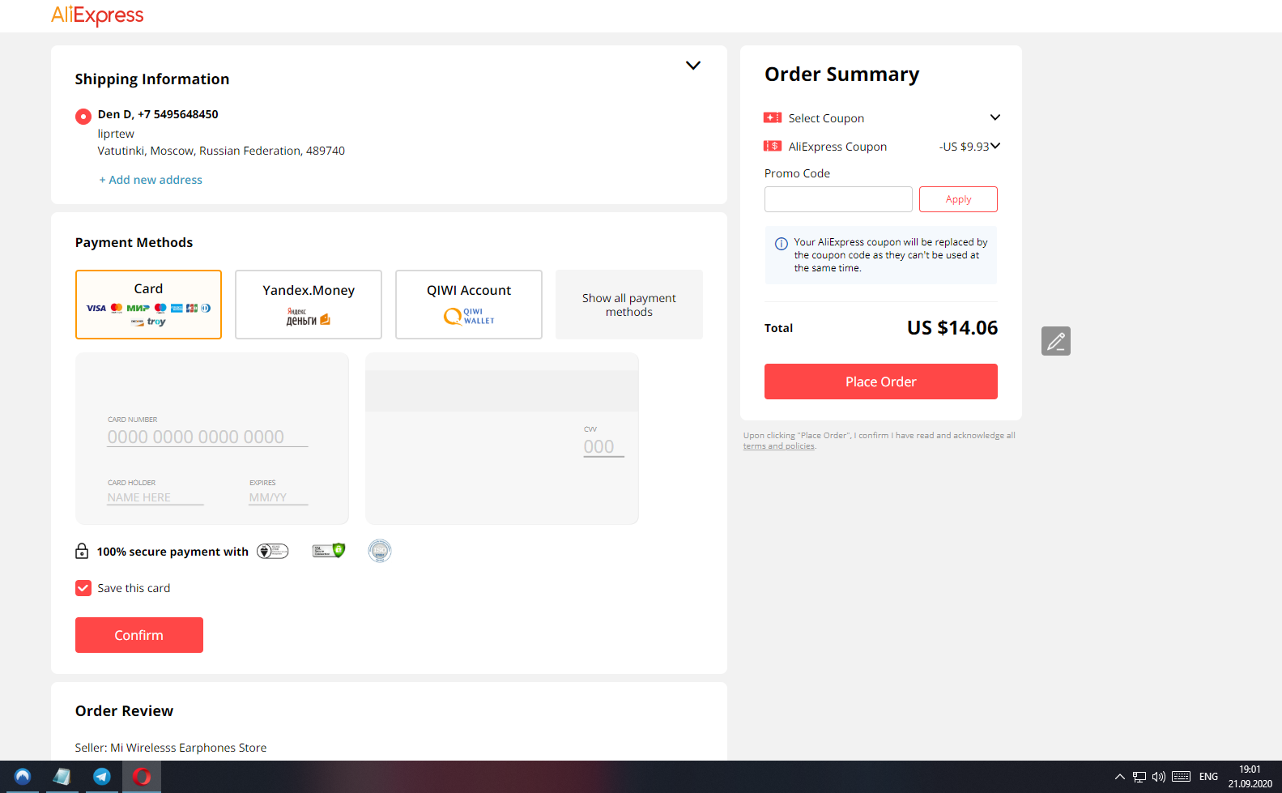The width and height of the screenshot is (1282, 793).
Task: Show hidden system tray icons
Action: (1120, 777)
